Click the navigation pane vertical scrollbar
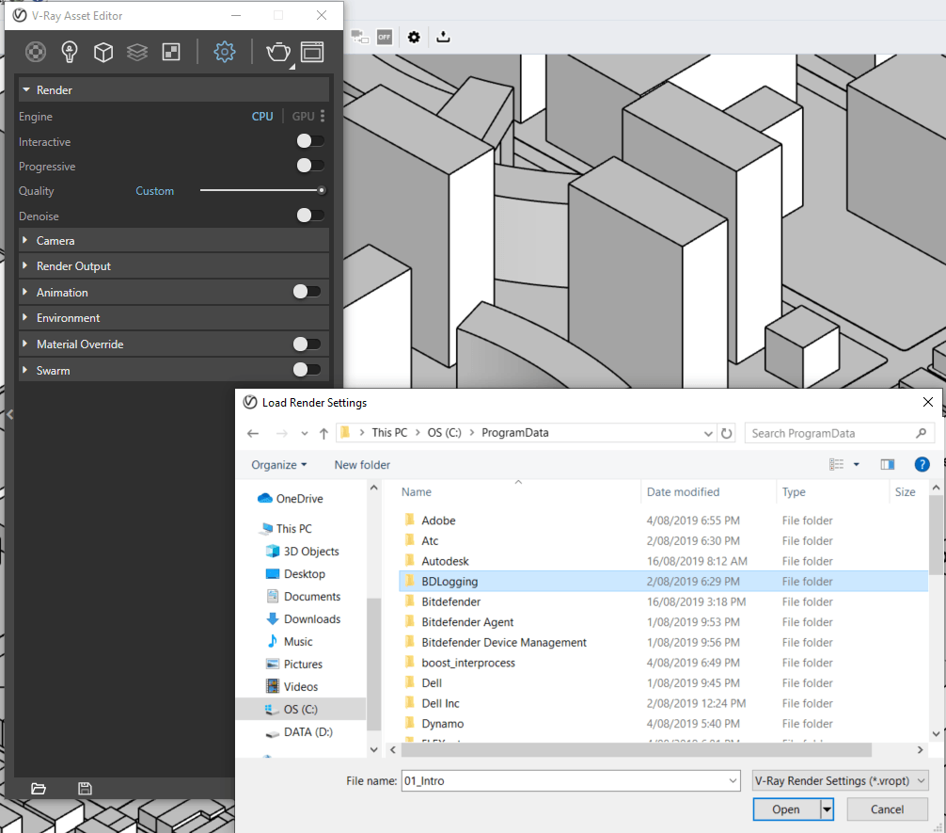The width and height of the screenshot is (946, 833). point(374,664)
